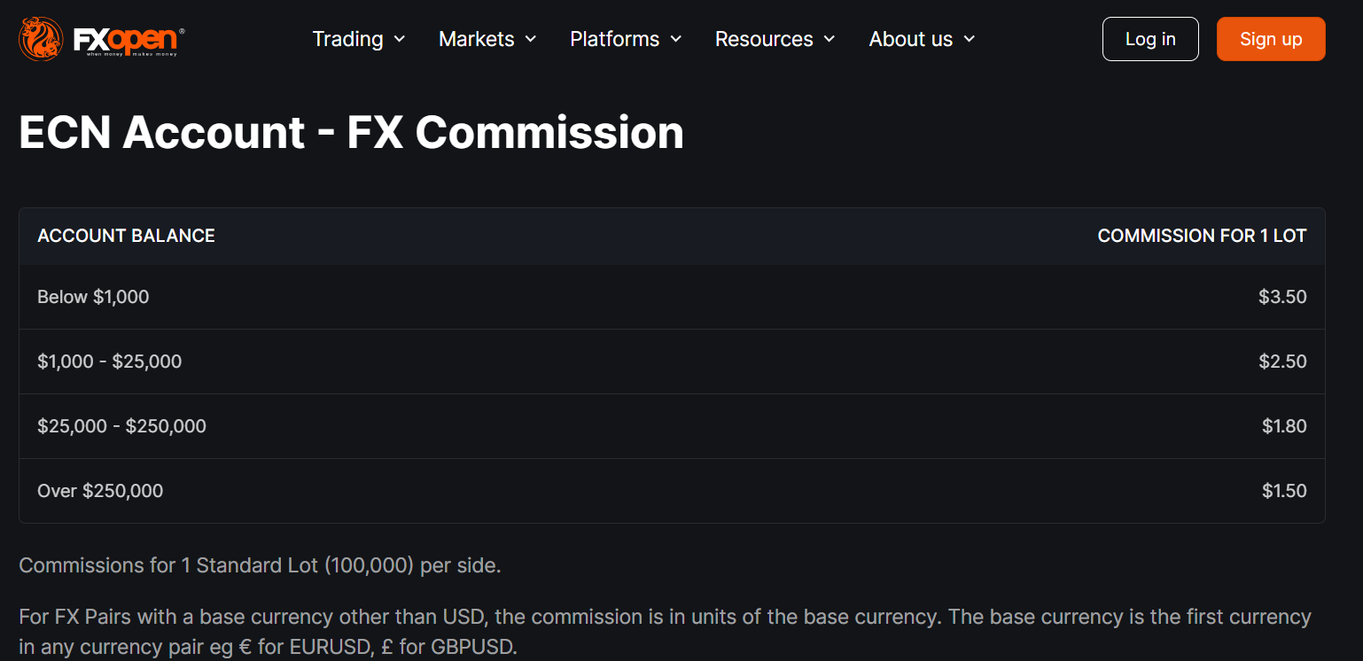Click the $3.50 commission value

point(1281,297)
